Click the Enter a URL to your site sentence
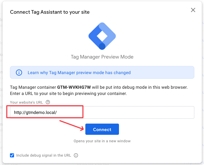204x165 pixels. 69,93
